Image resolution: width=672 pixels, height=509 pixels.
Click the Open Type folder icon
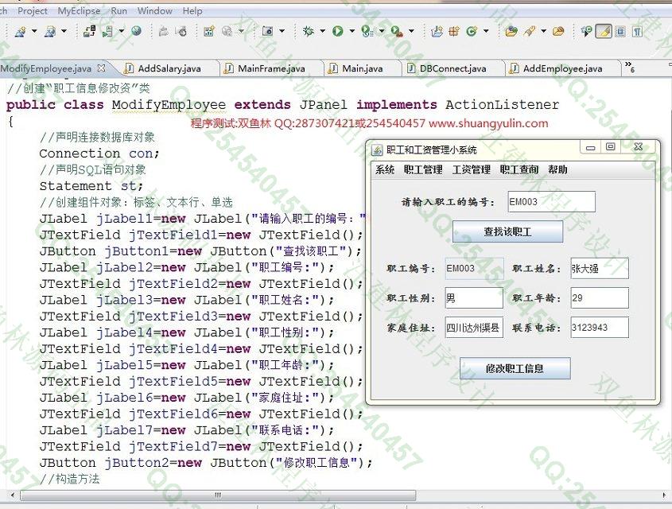(511, 31)
